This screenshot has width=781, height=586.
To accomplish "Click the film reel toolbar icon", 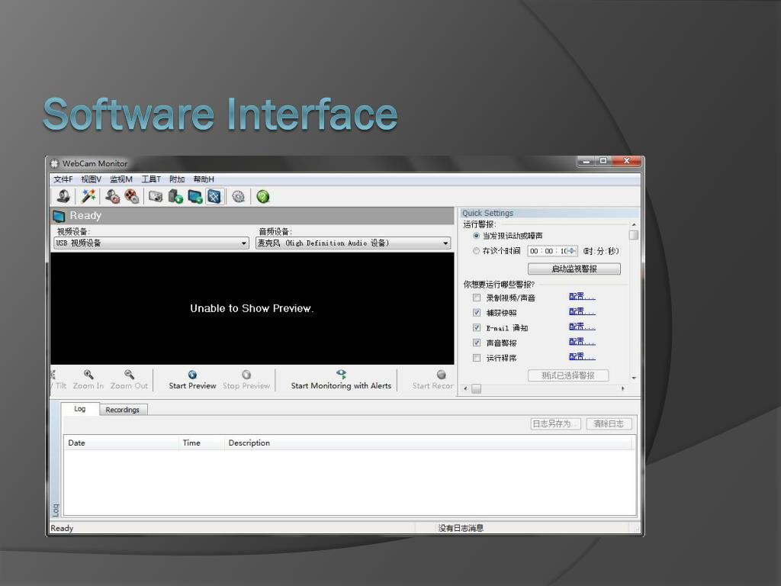I will [x=132, y=197].
